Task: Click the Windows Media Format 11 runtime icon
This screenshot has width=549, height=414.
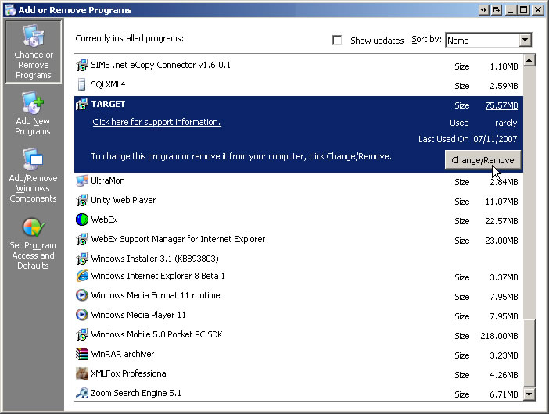Action: click(x=82, y=295)
